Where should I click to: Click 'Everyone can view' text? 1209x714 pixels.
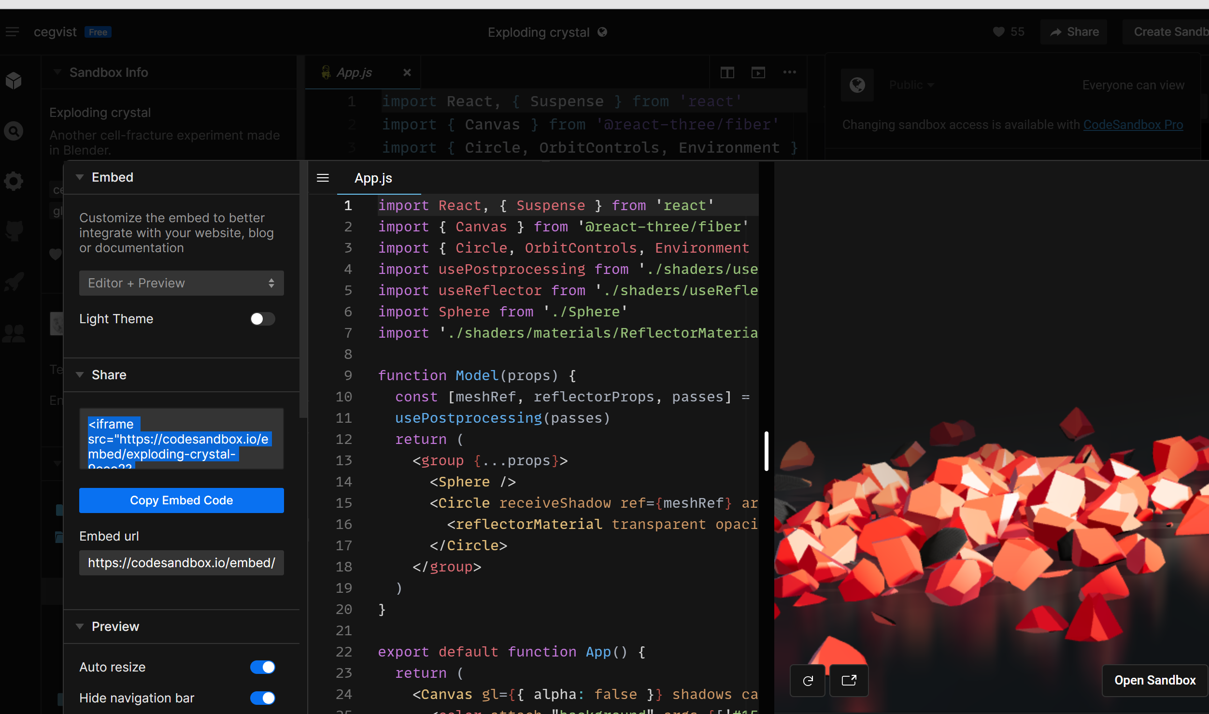[1133, 85]
